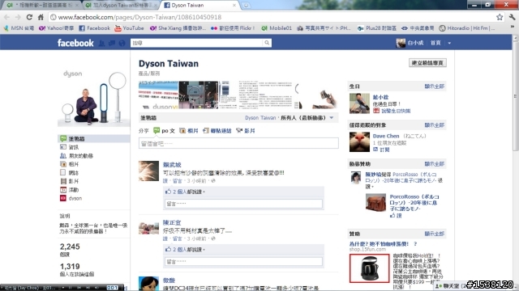
Task: Click the page vertical scrollbar
Action: pos(515,95)
